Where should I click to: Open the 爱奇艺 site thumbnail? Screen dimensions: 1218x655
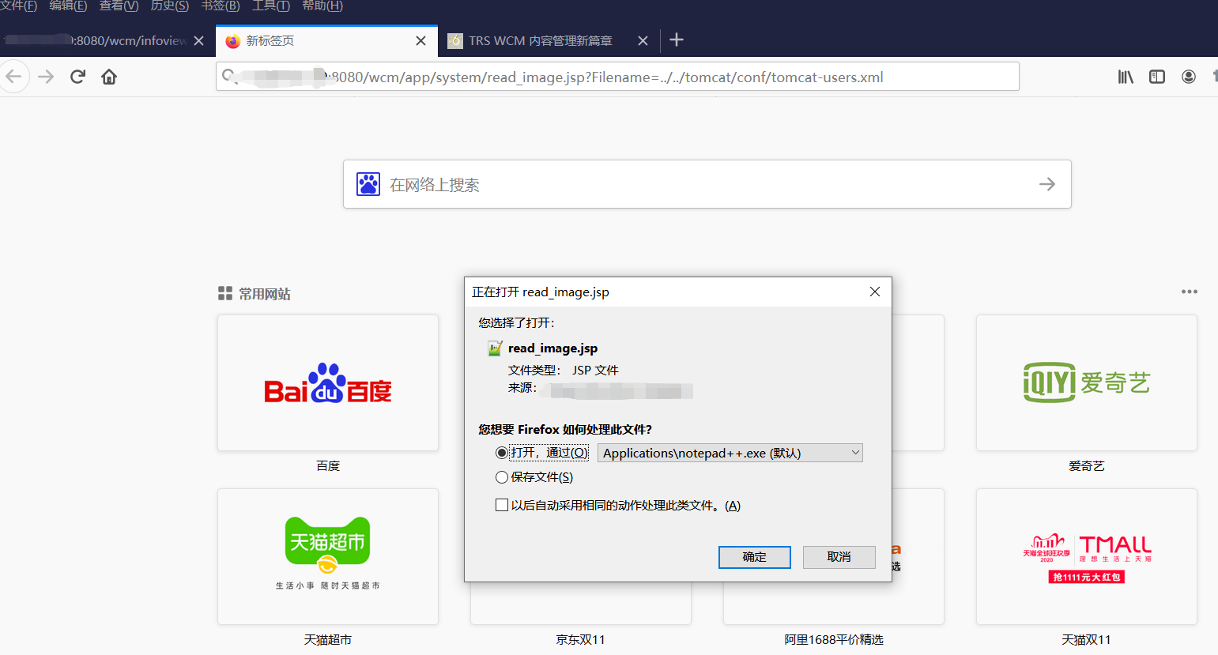(1087, 383)
